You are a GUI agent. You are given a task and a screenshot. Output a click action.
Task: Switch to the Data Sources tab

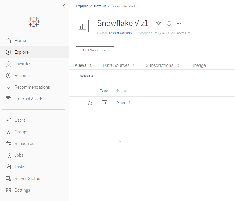119,65
